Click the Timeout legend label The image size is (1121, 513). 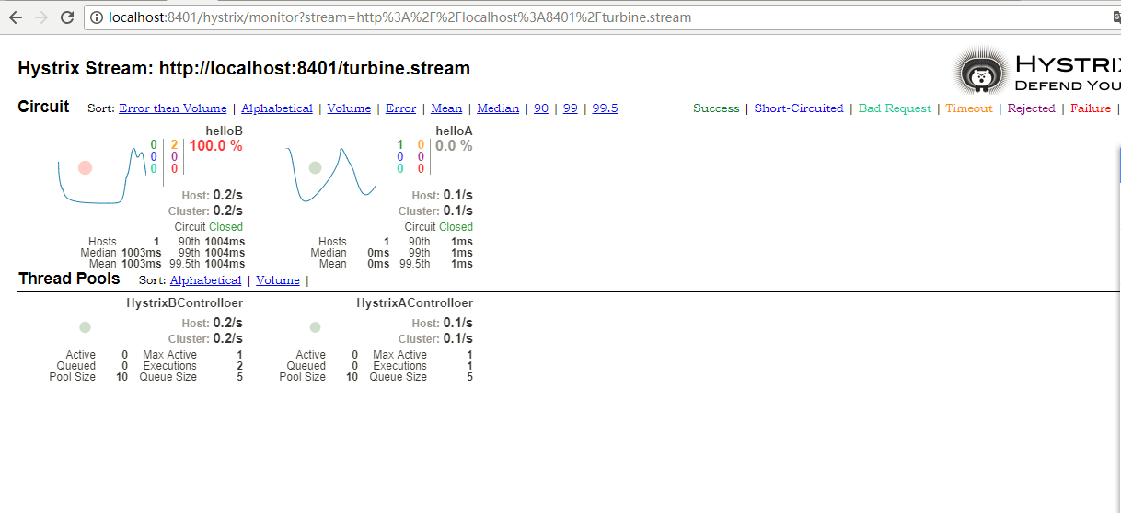969,108
